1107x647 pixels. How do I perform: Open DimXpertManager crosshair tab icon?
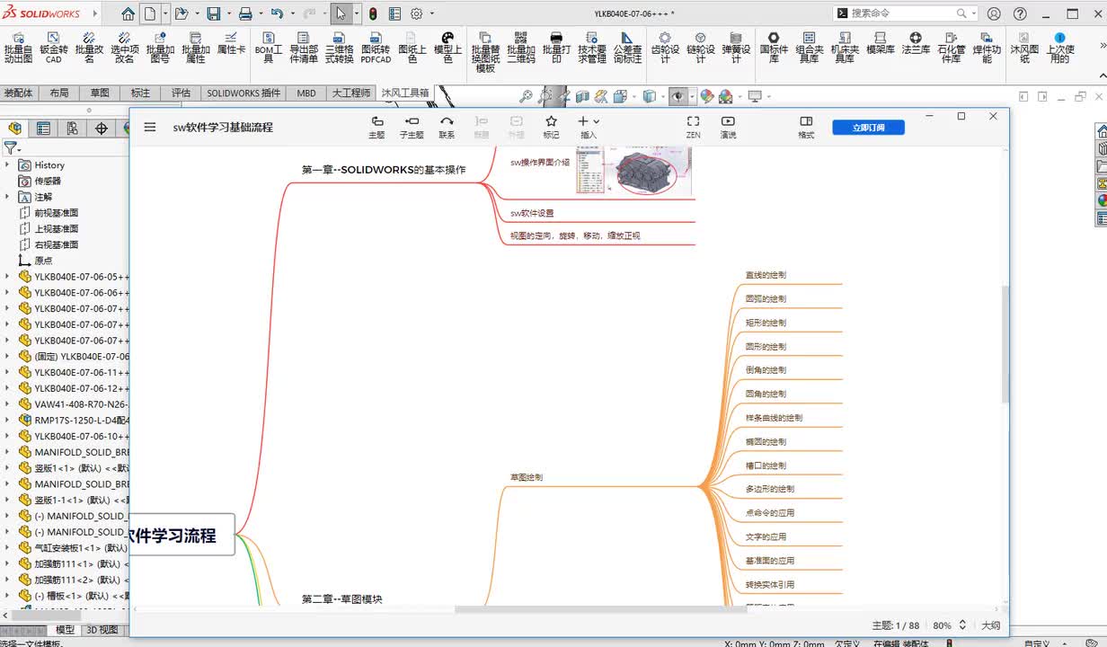point(101,129)
